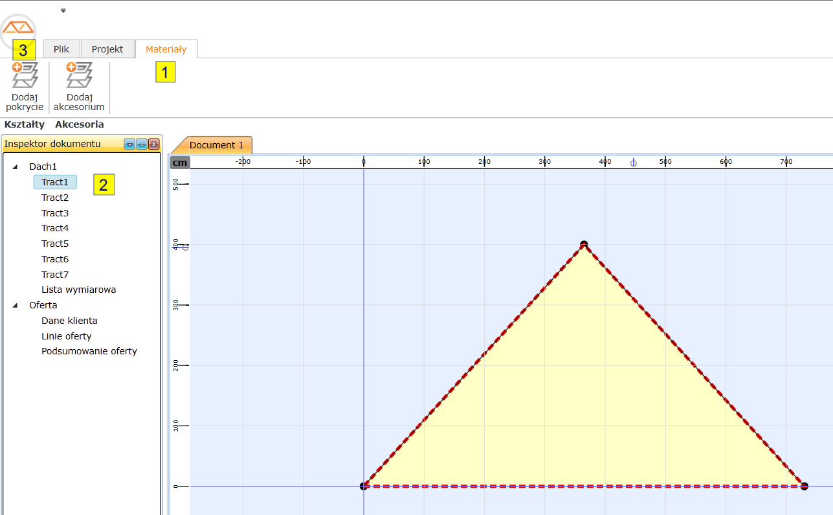Switch to the Plik tab
Image resolution: width=833 pixels, height=515 pixels.
click(x=61, y=49)
